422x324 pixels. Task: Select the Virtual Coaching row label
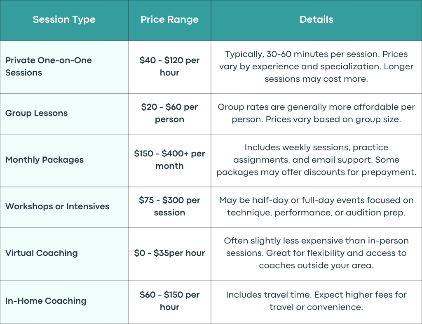42,253
